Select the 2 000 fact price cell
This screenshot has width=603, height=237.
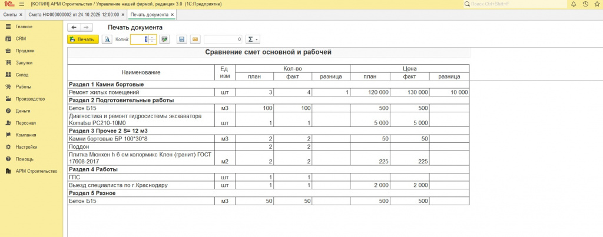tap(410, 185)
